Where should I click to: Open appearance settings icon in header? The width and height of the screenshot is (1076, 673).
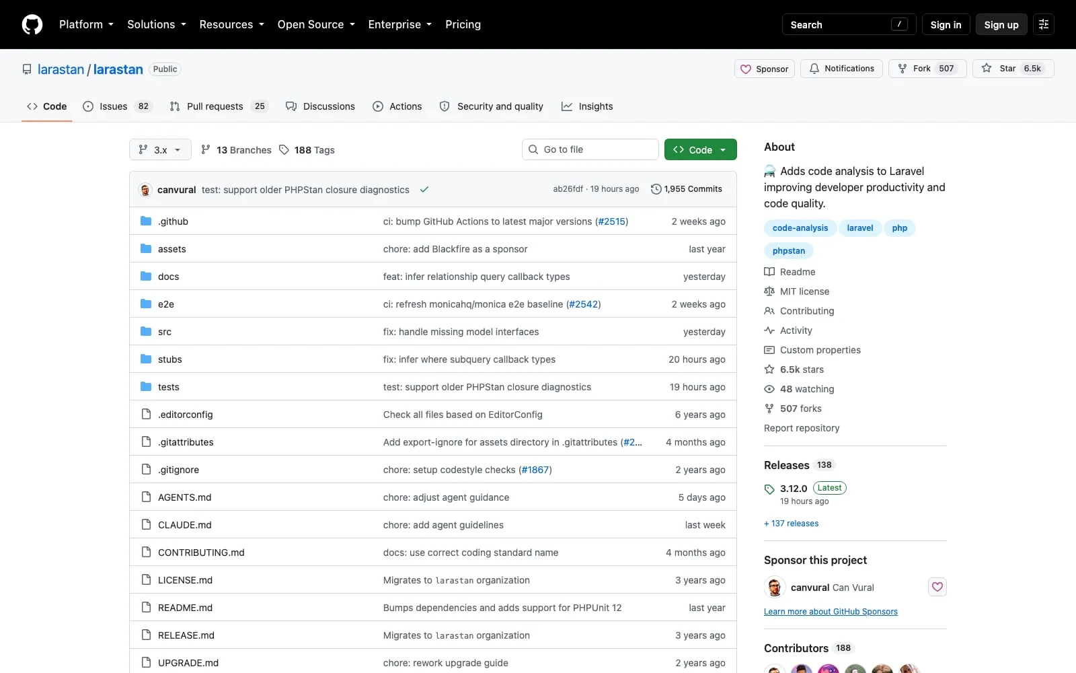1044,24
